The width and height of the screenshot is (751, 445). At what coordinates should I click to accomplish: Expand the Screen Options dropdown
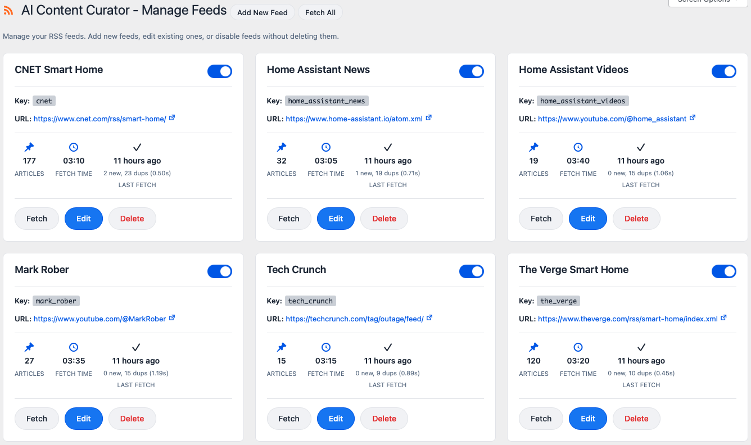pos(708,2)
